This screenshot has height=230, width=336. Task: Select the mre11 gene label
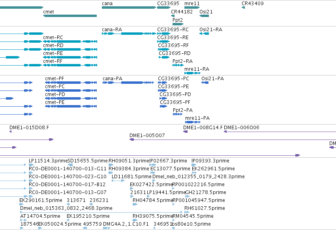click(192, 4)
